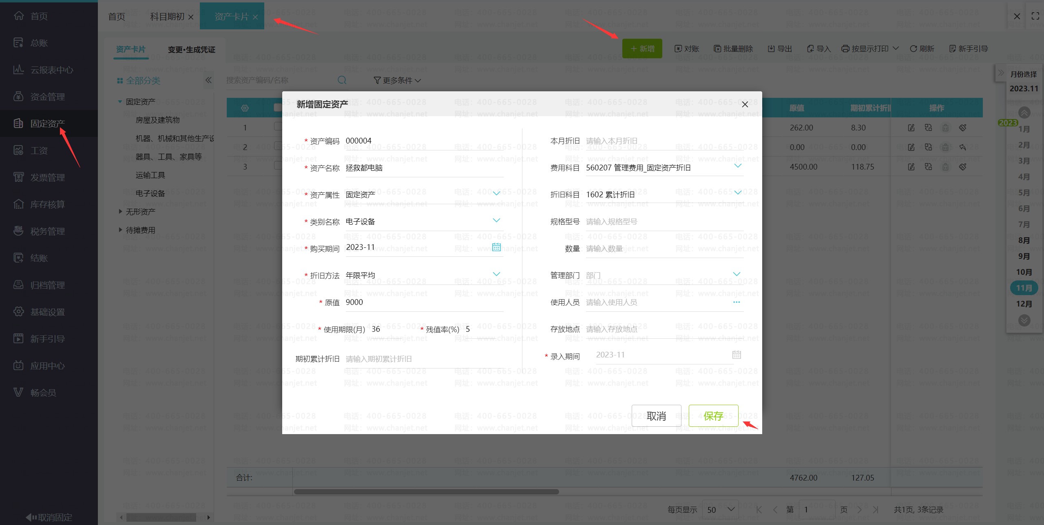The height and width of the screenshot is (525, 1044).
Task: Click the user picker ellipsis icon
Action: click(736, 302)
